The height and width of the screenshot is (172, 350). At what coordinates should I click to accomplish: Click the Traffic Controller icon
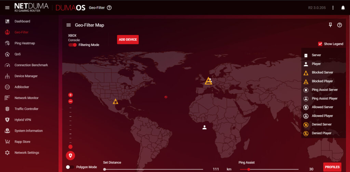8,109
